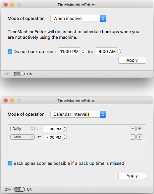The width and height of the screenshot is (154, 194).
Task: Apply settings in the When inactive window
Action: [132, 60]
